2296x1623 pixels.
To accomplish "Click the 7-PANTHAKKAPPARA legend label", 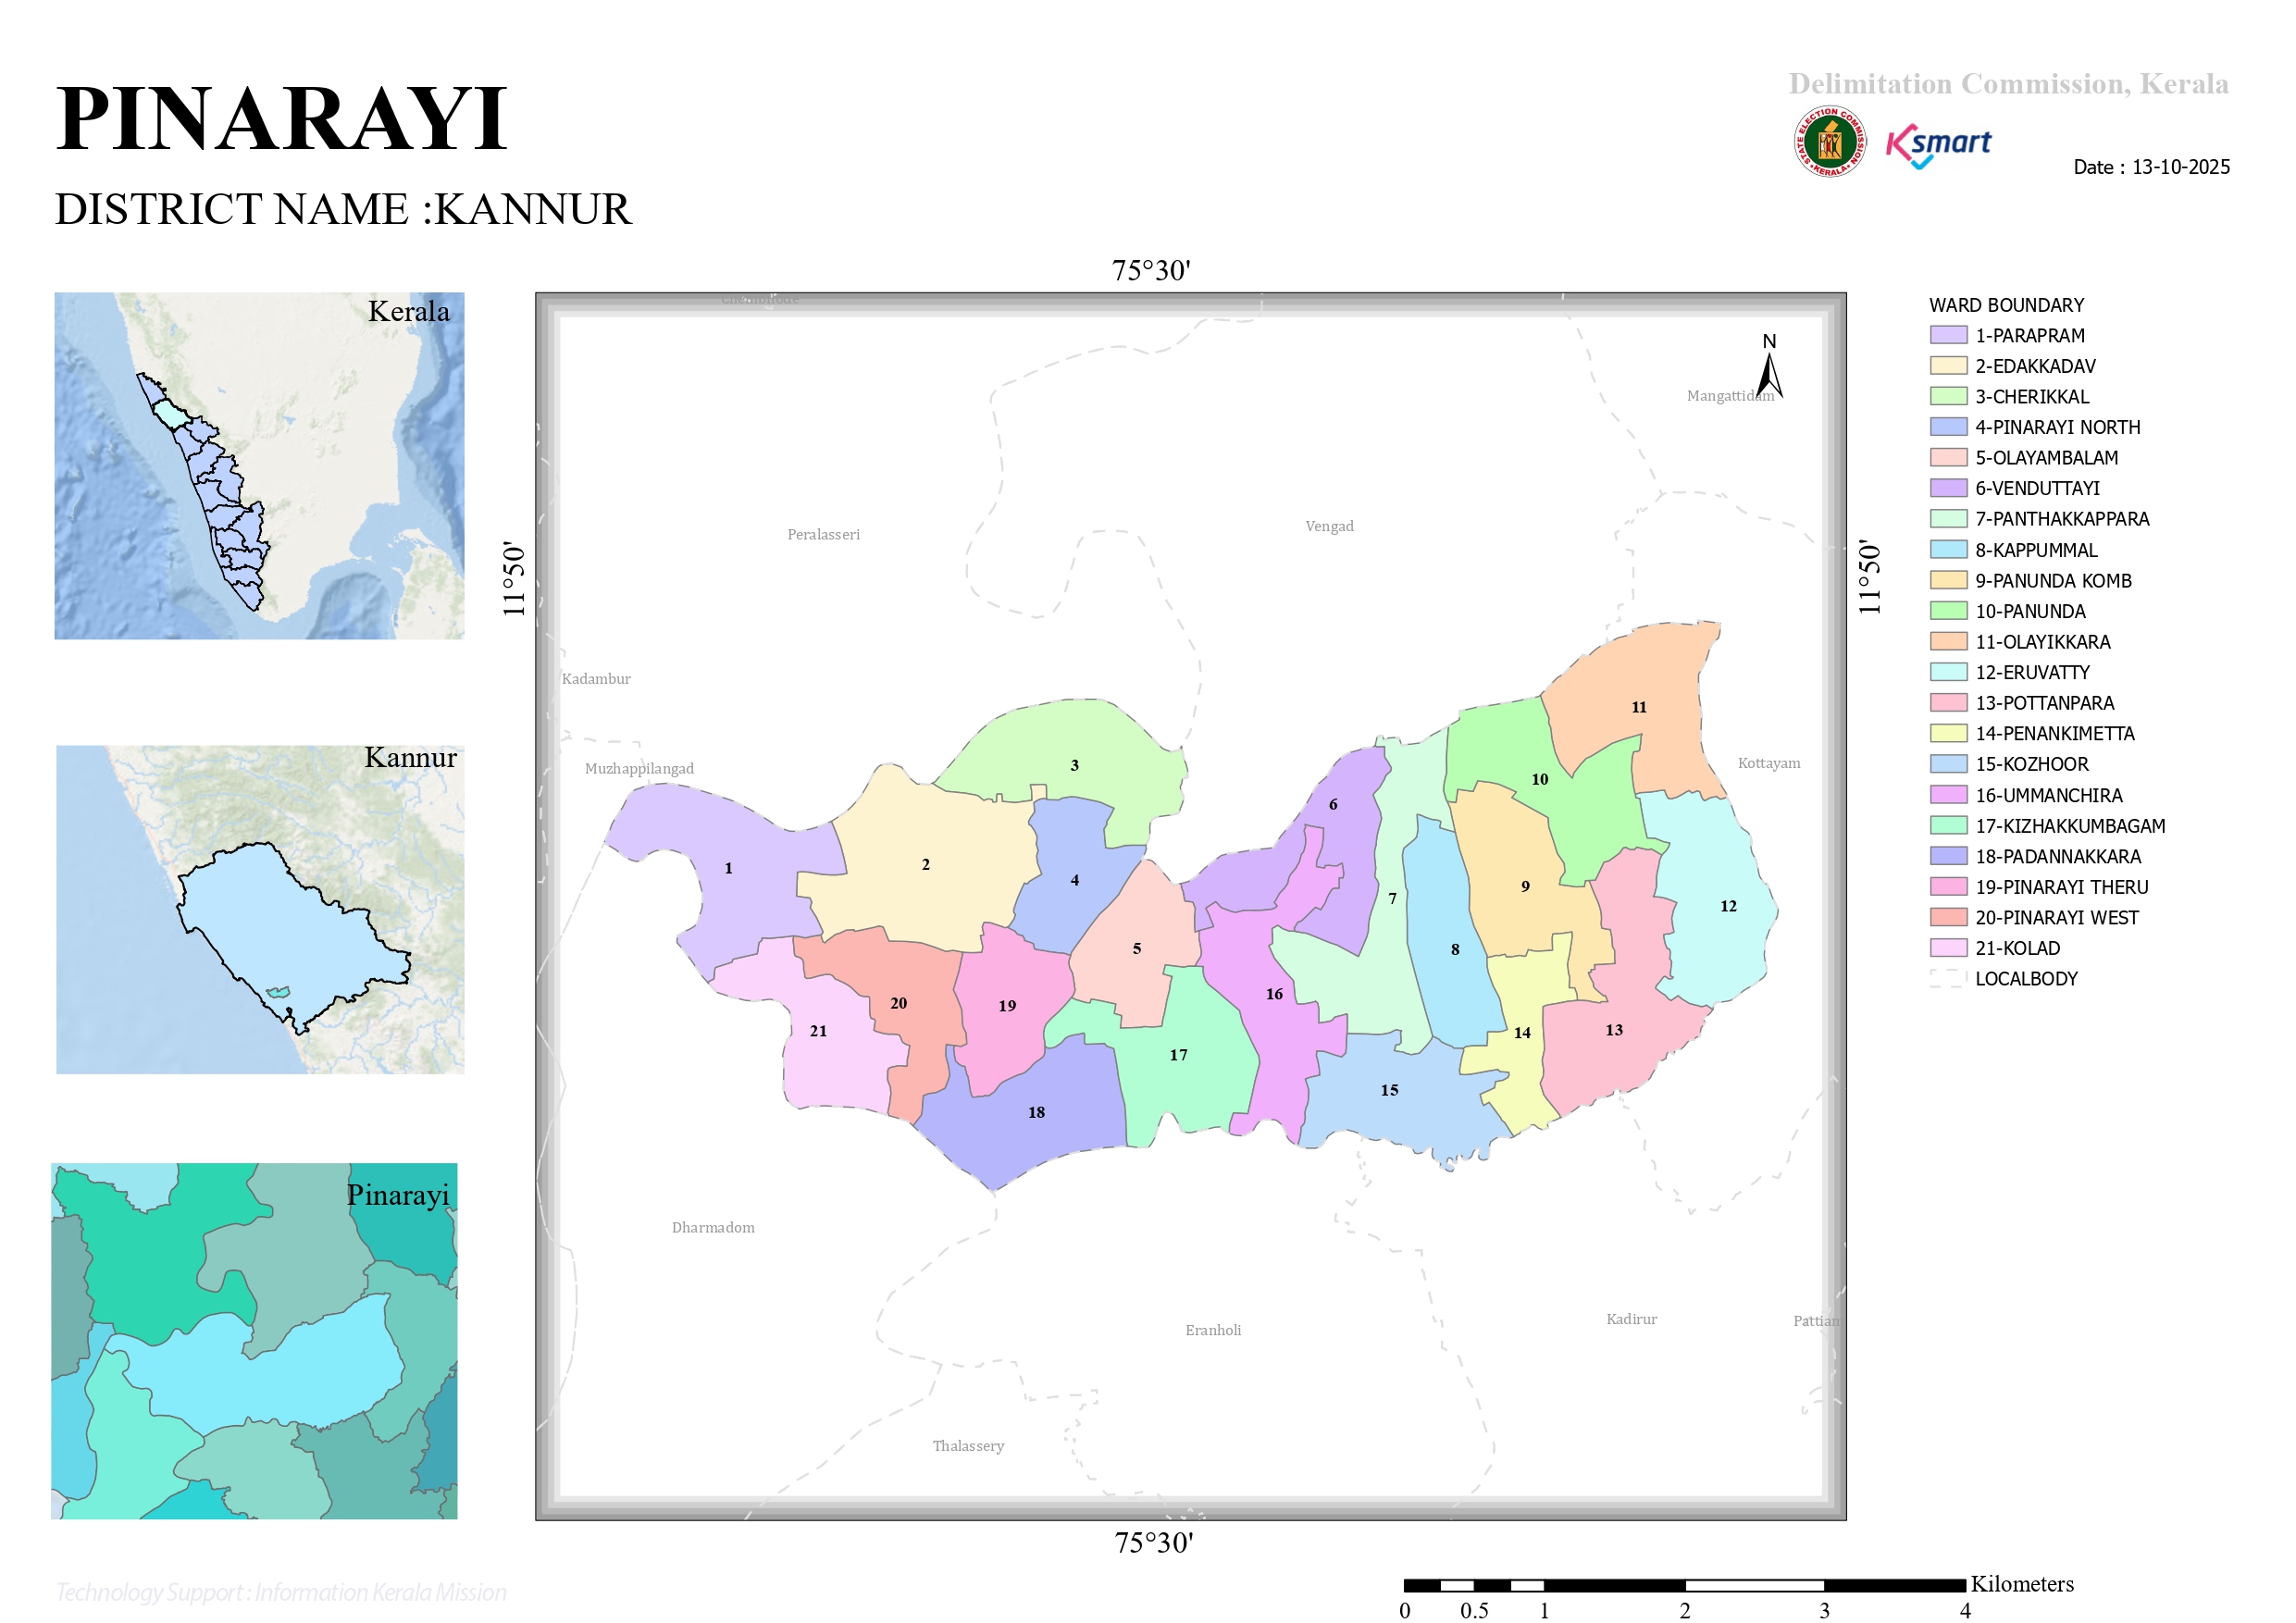I will coord(2062,519).
